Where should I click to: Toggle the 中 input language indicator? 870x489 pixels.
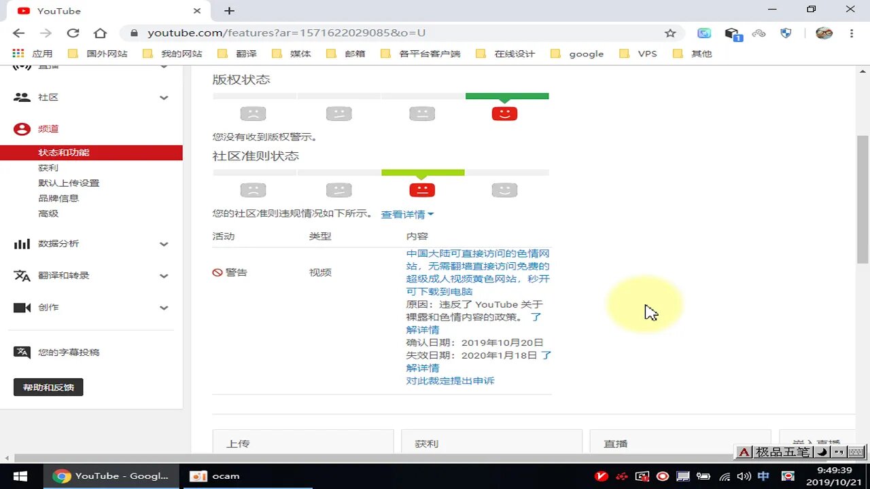(763, 476)
